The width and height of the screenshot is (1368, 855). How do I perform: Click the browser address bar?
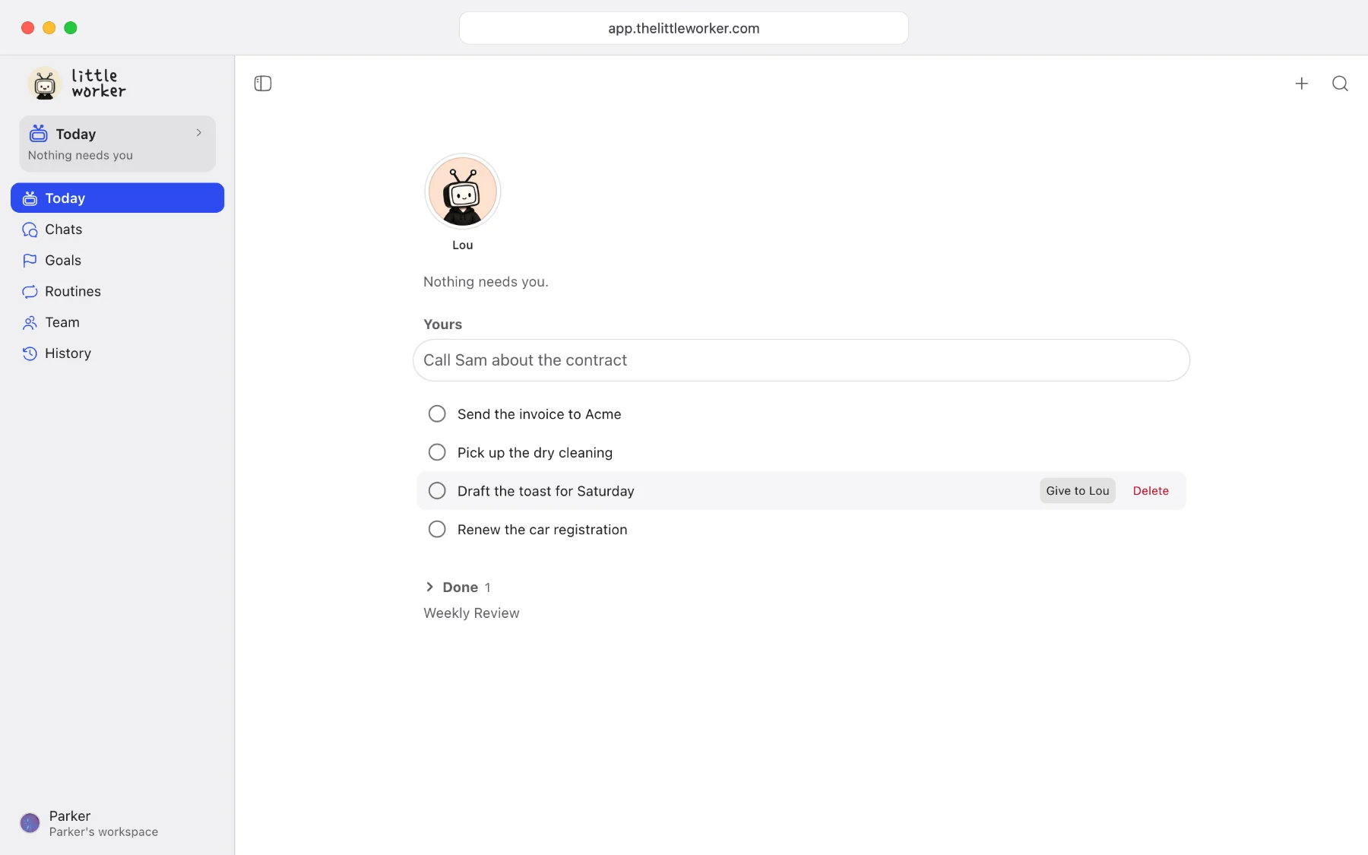[x=684, y=28]
